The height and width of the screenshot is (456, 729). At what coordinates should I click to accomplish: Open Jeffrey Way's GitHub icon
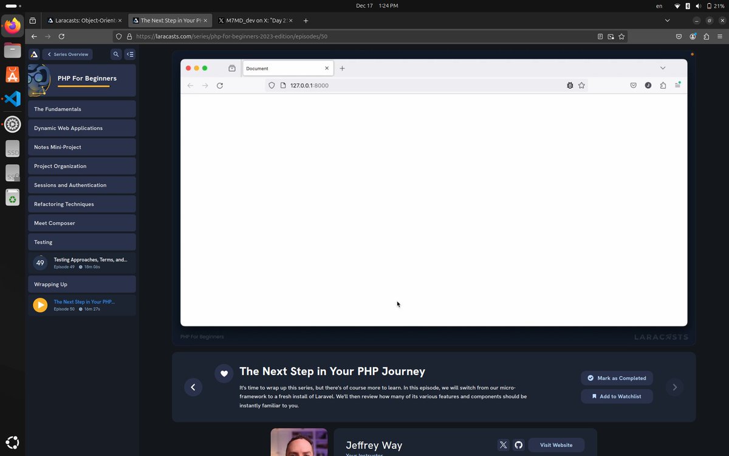click(518, 445)
